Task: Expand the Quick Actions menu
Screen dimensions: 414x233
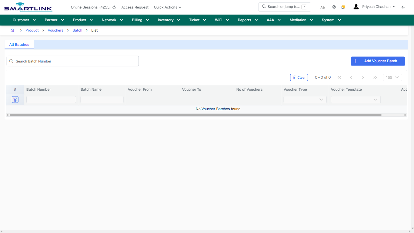Action: click(167, 7)
